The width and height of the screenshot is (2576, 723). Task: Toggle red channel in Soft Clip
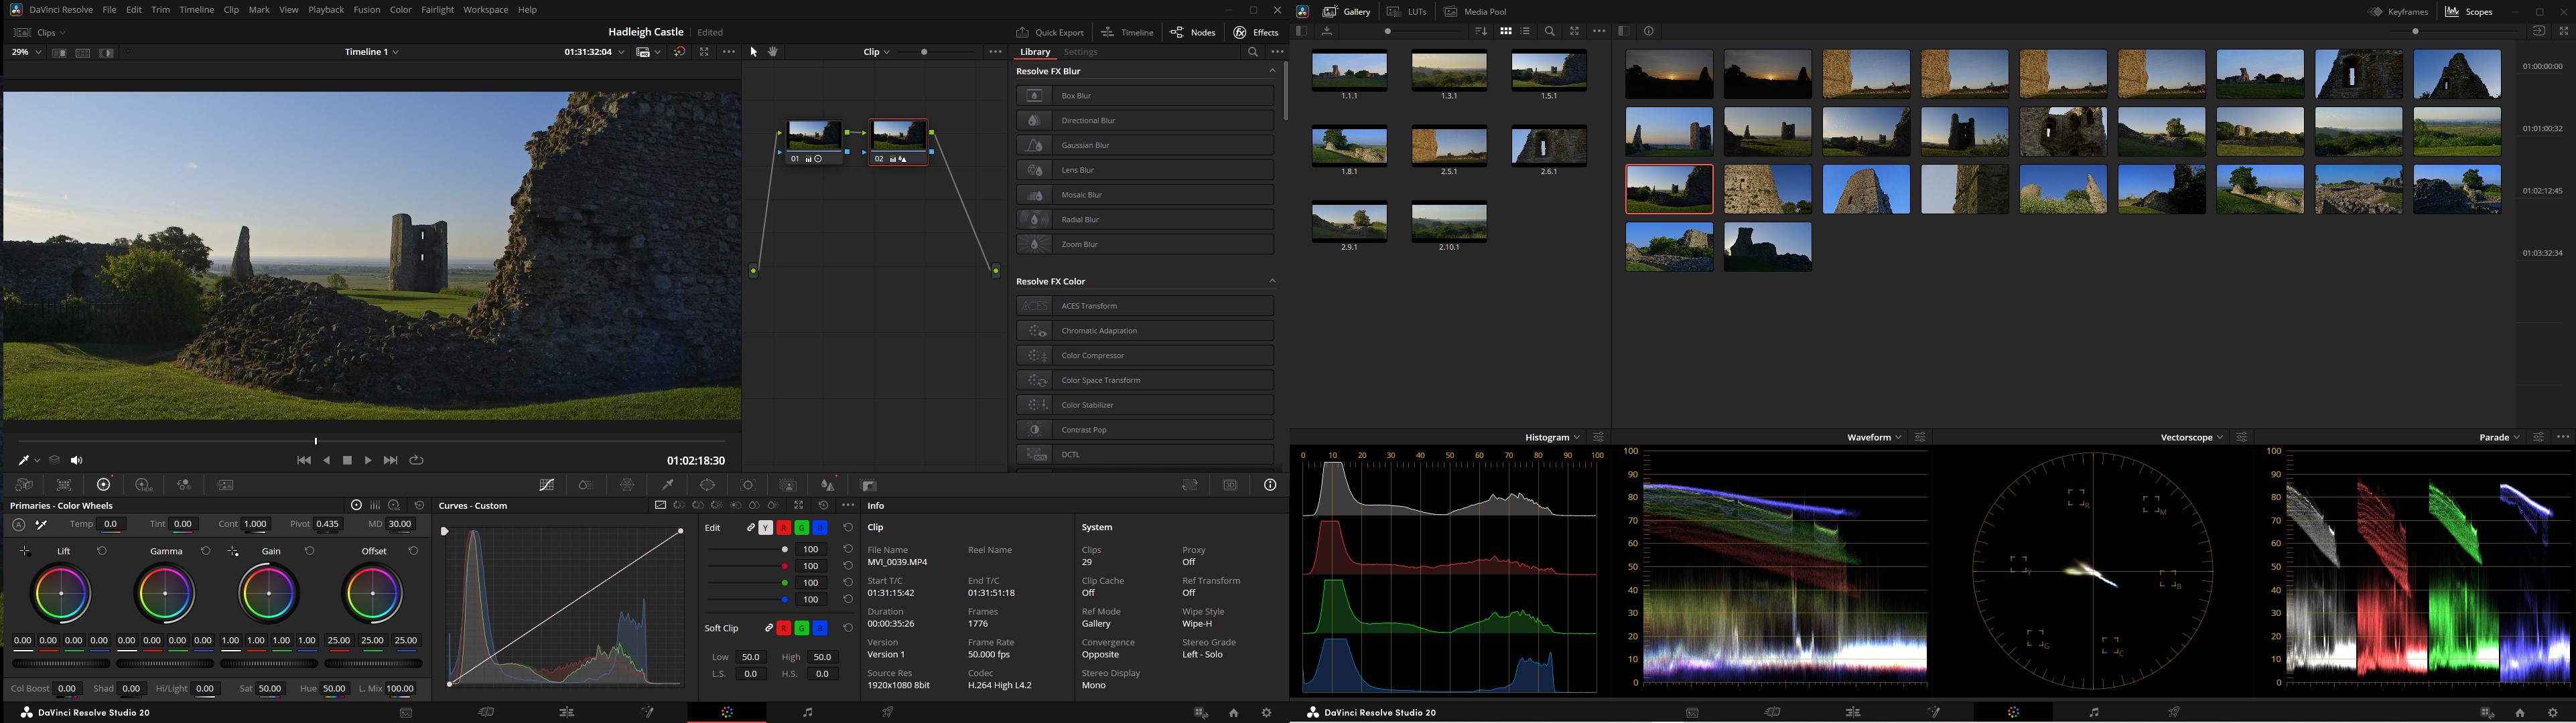tap(784, 628)
